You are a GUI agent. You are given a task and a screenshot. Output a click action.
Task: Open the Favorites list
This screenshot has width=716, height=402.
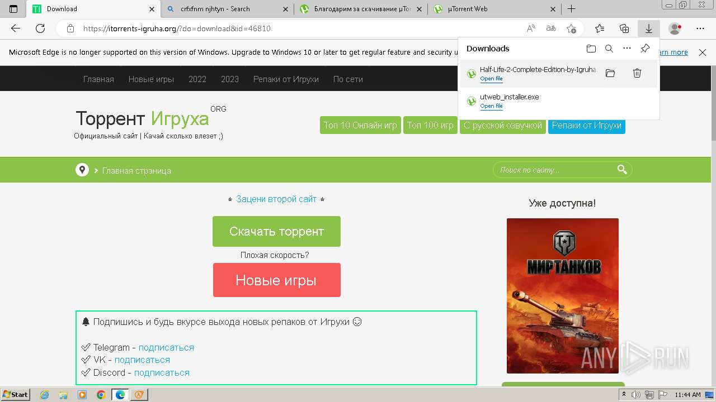pyautogui.click(x=600, y=28)
